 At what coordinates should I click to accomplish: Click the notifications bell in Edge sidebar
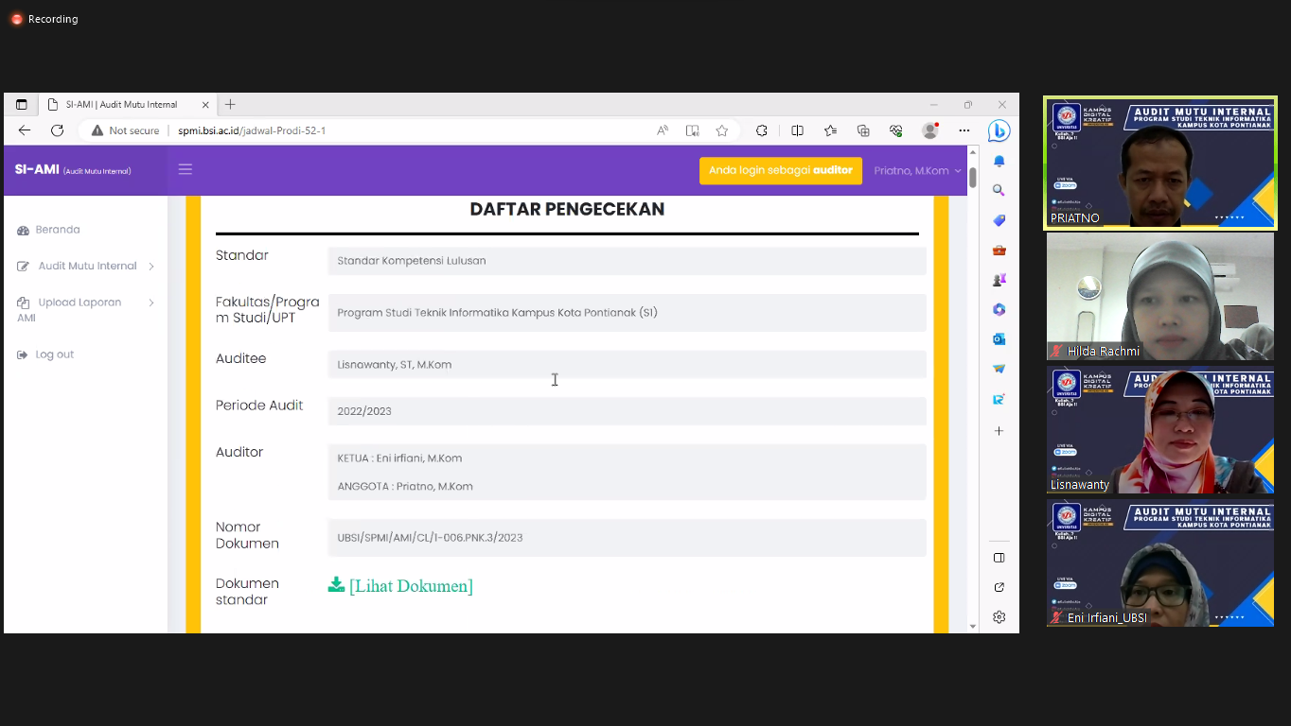[x=999, y=162]
